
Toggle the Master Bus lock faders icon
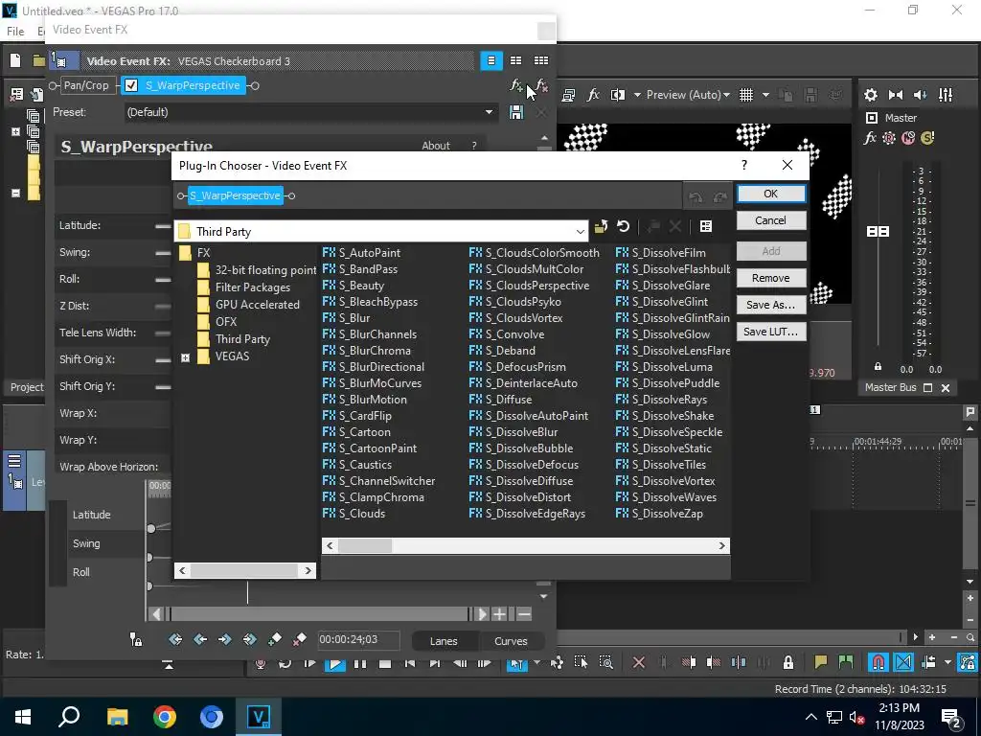point(878,367)
